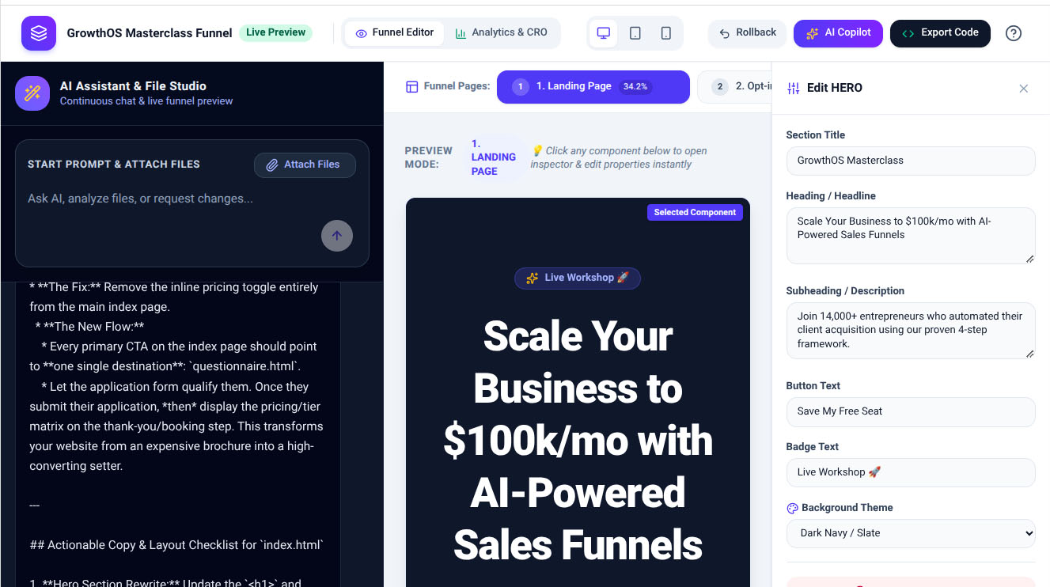Click the GrowthOS stacked-layers logo icon
The width and height of the screenshot is (1050, 587).
(x=39, y=33)
